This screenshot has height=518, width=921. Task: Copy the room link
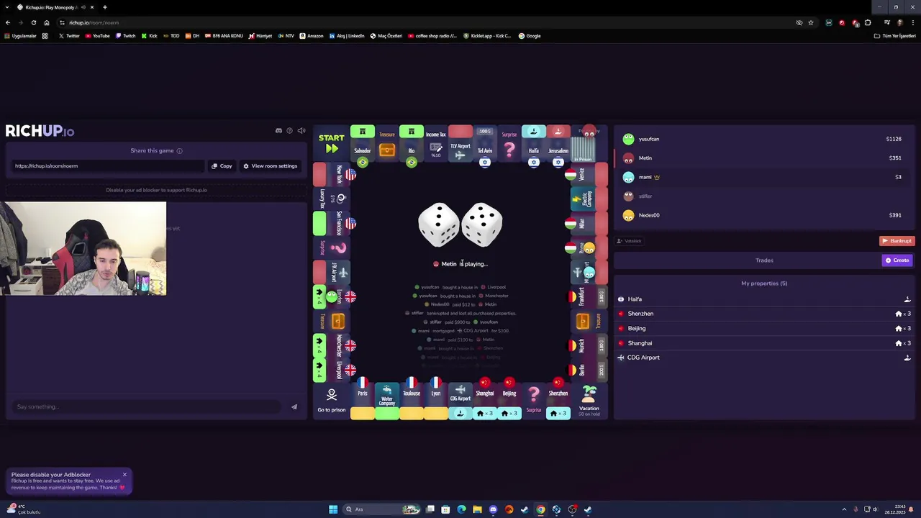[x=222, y=166]
